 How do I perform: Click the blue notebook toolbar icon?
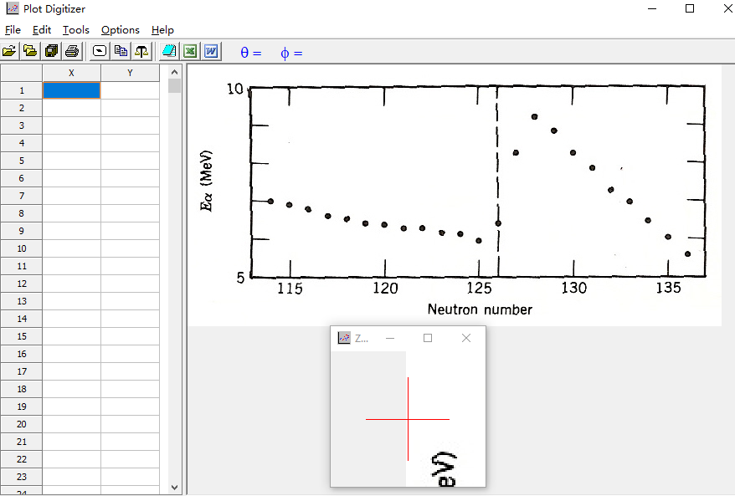(167, 50)
